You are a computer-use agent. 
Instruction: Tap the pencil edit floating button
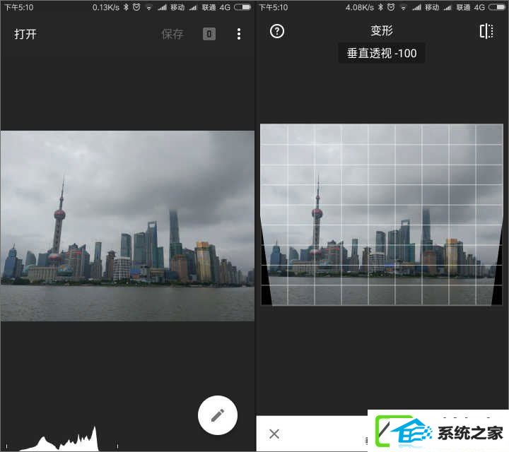pos(218,415)
